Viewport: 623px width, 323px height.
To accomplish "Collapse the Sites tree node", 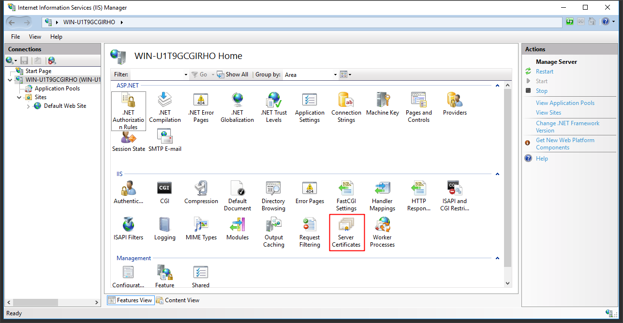I will (x=19, y=97).
